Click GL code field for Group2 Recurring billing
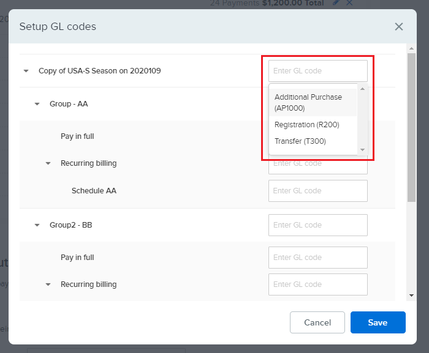Screen dimensions: 429x353 tap(318, 284)
